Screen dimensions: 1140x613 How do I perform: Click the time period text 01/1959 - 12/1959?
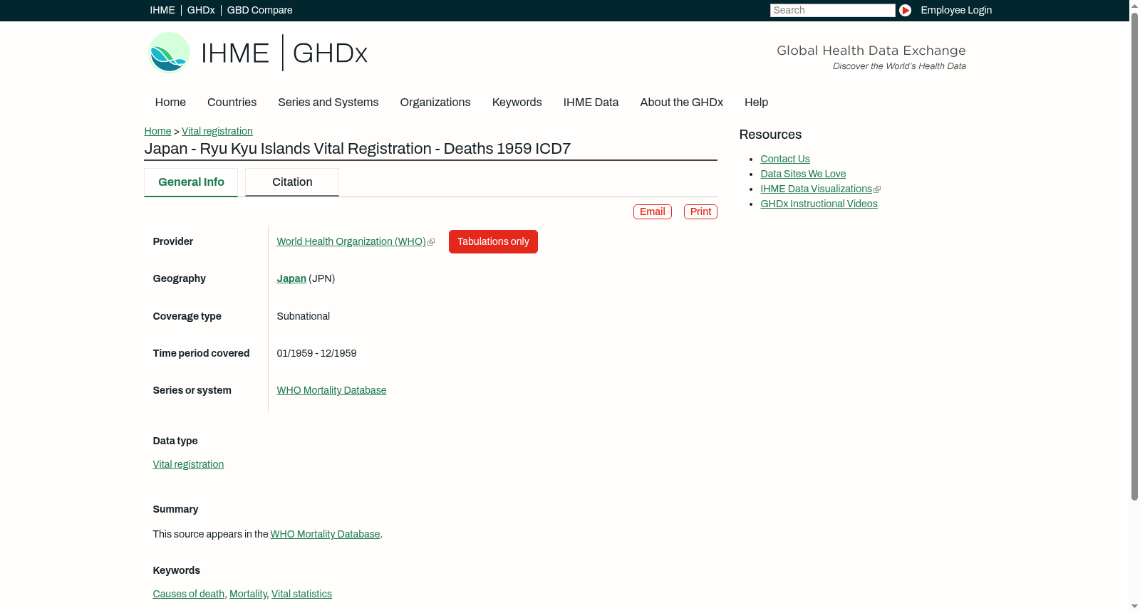click(316, 353)
